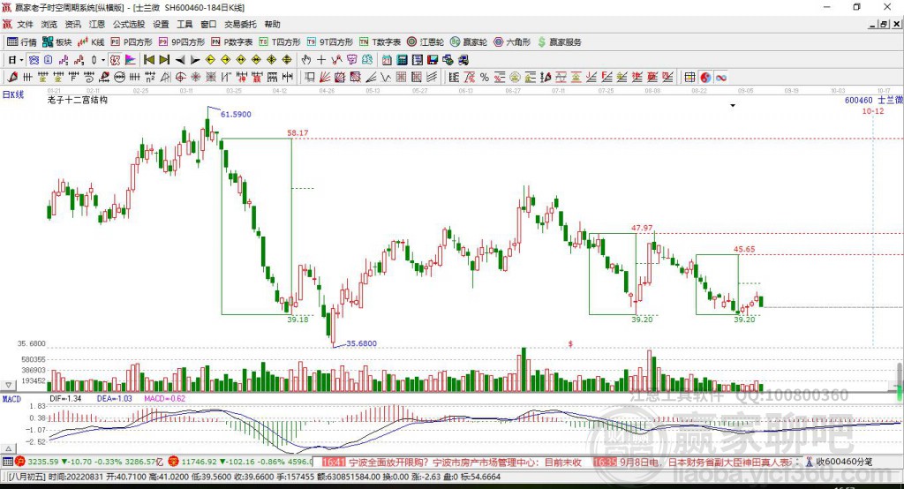Open the calculator icon tool
The height and width of the screenshot is (489, 904).
click(x=402, y=60)
